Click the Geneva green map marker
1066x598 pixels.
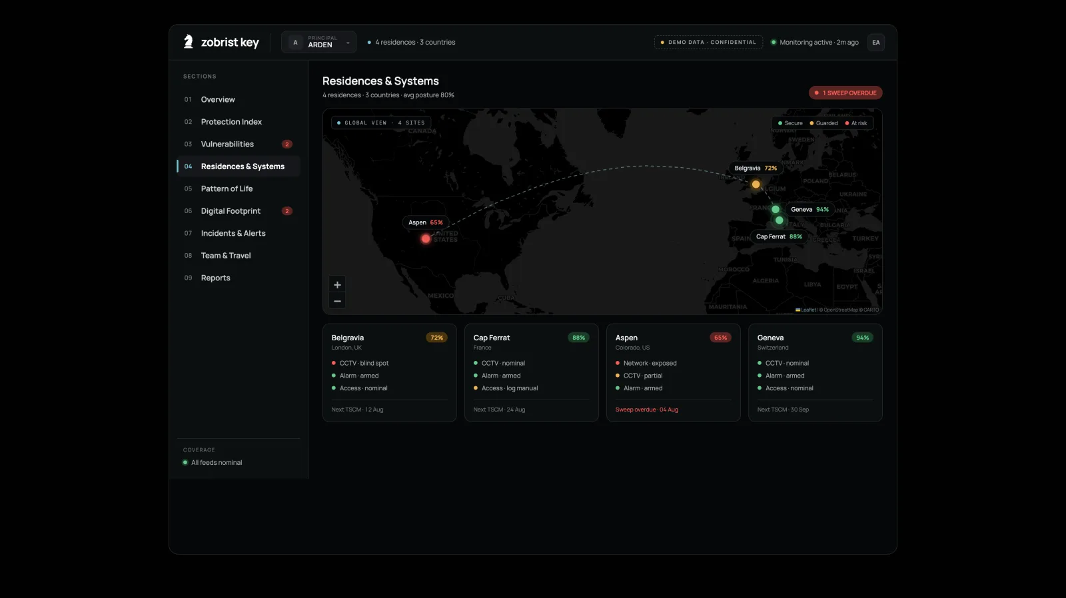[x=776, y=209]
